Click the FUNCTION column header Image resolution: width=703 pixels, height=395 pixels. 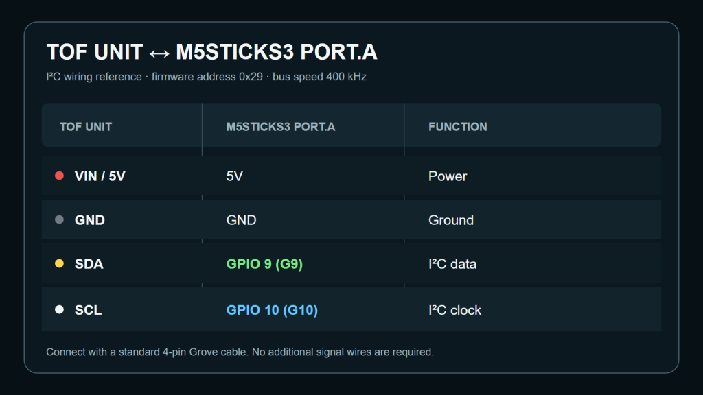(x=458, y=127)
